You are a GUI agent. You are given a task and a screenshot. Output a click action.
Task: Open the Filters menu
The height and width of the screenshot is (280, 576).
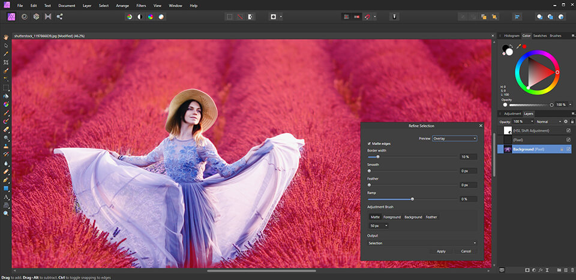pyautogui.click(x=141, y=5)
